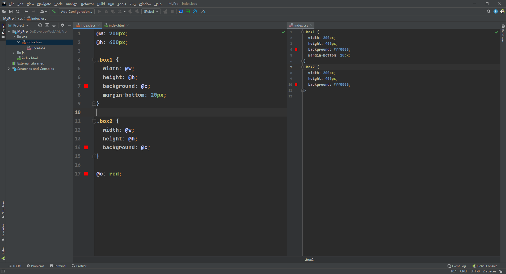Click the Collapse All icon in Project panel
The width and height of the screenshot is (506, 274).
pos(54,25)
